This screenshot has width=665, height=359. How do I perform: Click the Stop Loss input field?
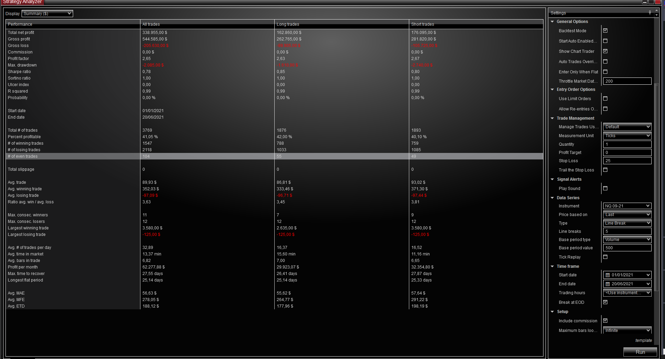tap(627, 161)
